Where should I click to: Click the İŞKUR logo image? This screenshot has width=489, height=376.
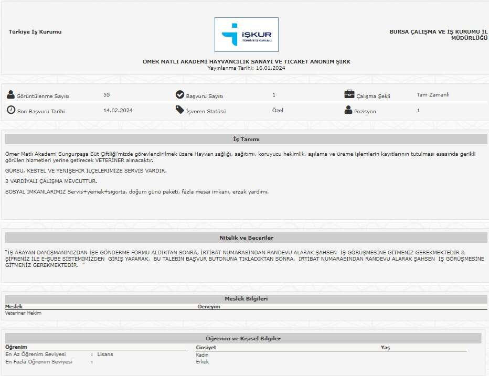pyautogui.click(x=246, y=35)
